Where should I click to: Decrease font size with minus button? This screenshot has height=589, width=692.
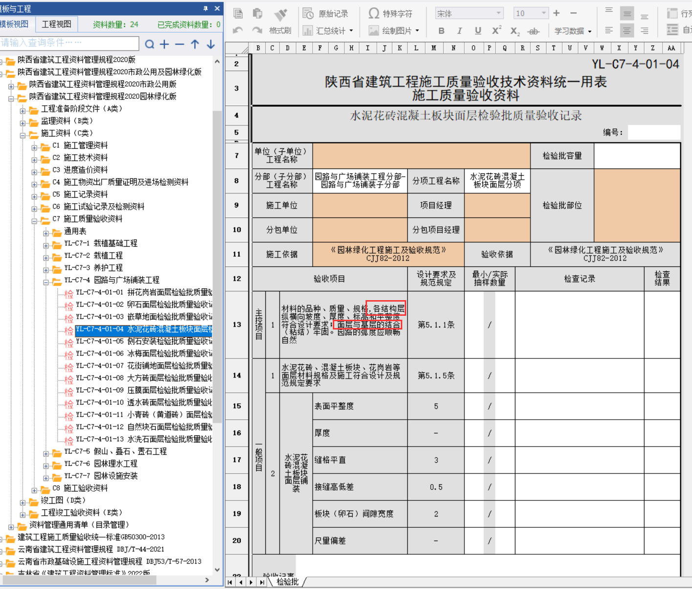click(574, 13)
